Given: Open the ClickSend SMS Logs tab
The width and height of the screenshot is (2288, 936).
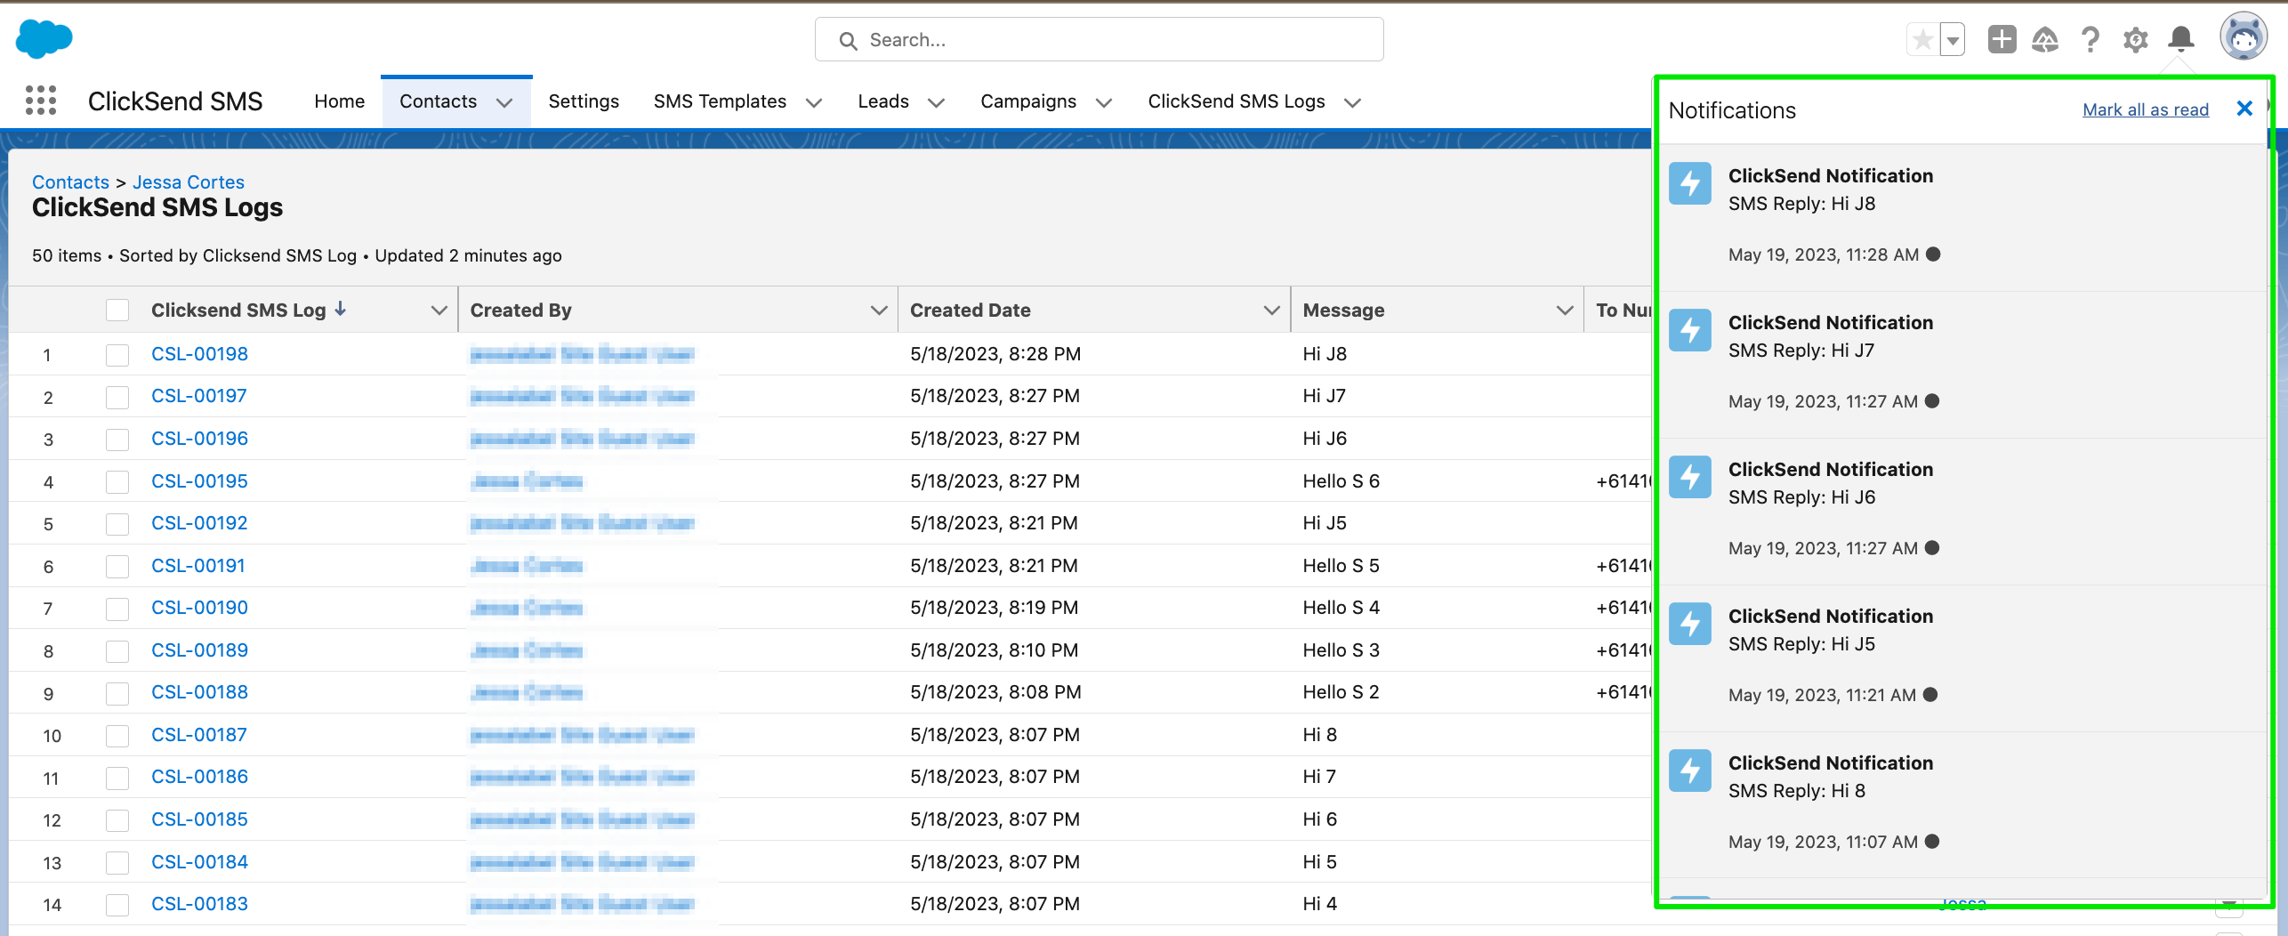Looking at the screenshot, I should coord(1237,101).
